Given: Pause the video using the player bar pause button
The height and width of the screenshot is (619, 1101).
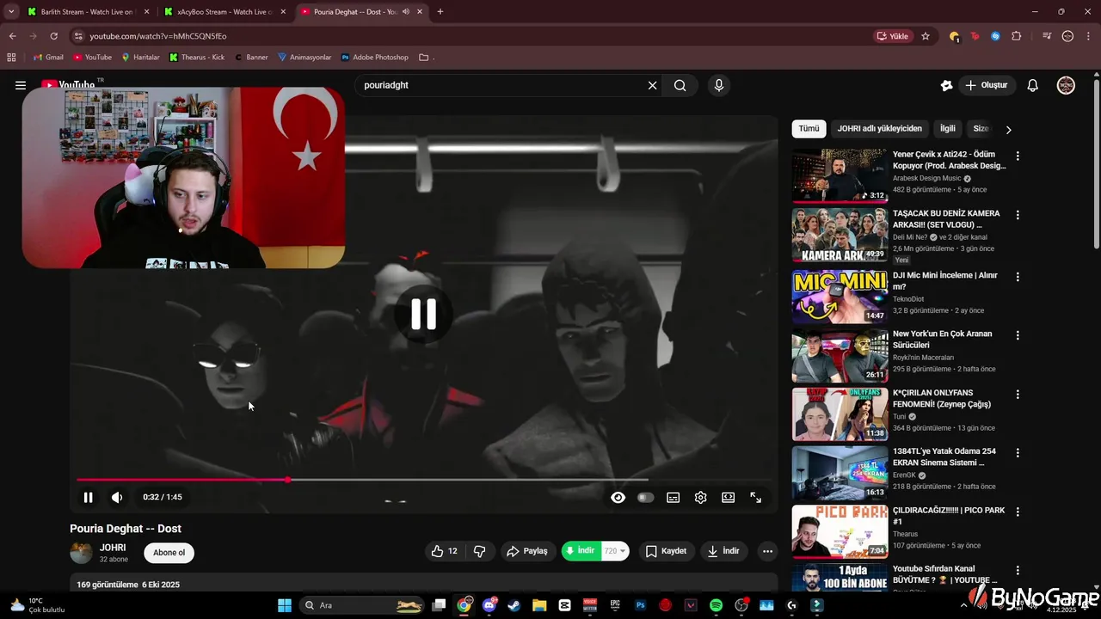Looking at the screenshot, I should [x=88, y=497].
